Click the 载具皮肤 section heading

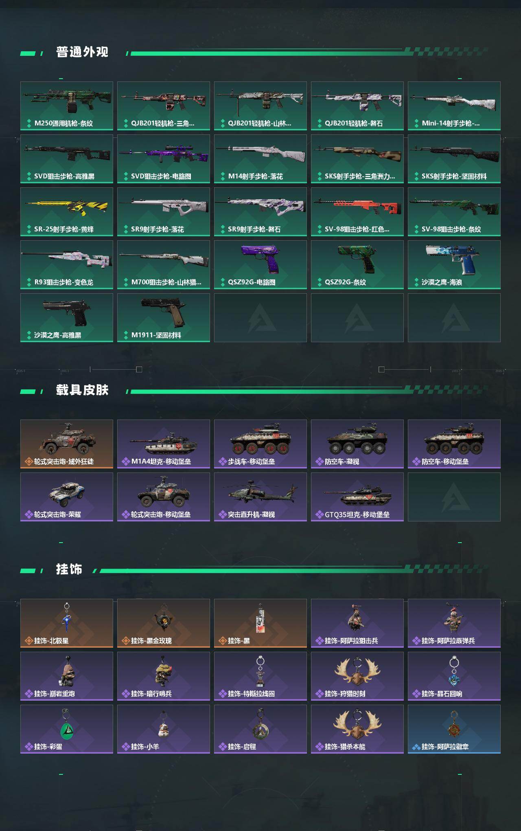[x=82, y=390]
